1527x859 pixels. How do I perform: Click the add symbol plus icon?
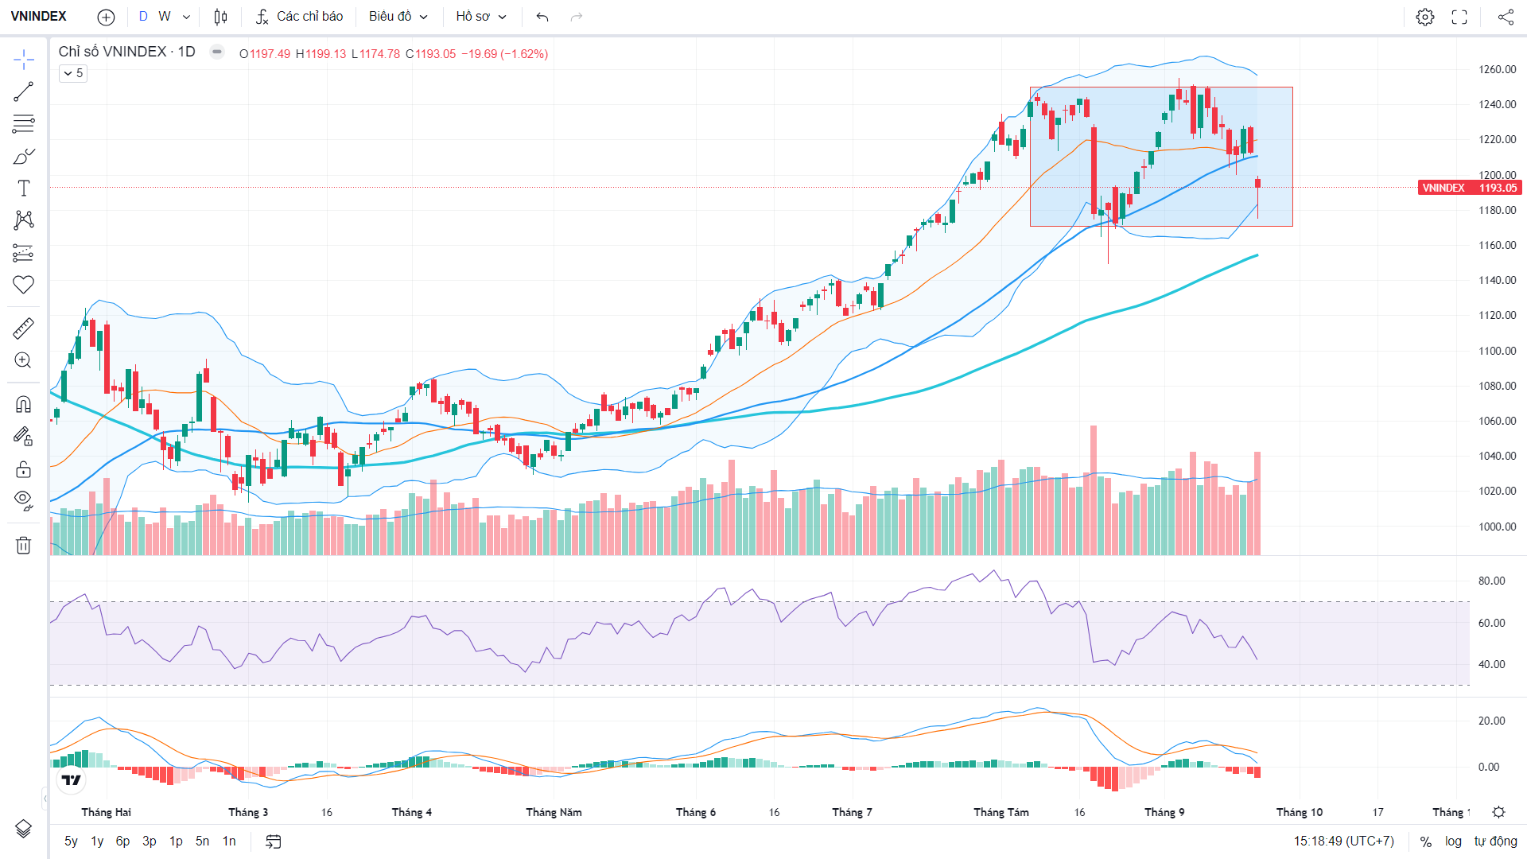106,17
